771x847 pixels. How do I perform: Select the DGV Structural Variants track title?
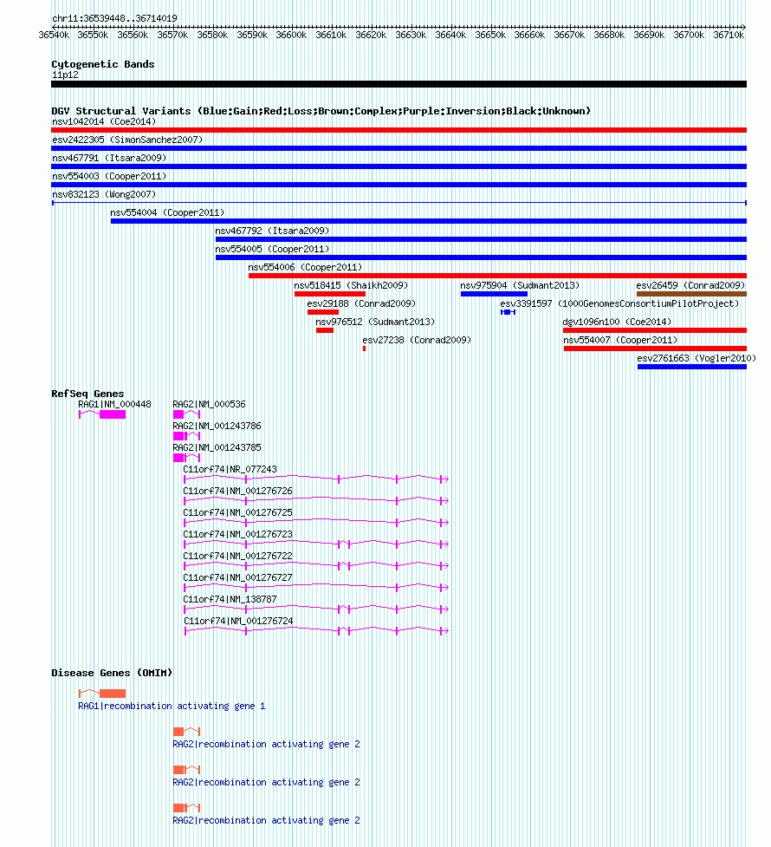click(321, 111)
